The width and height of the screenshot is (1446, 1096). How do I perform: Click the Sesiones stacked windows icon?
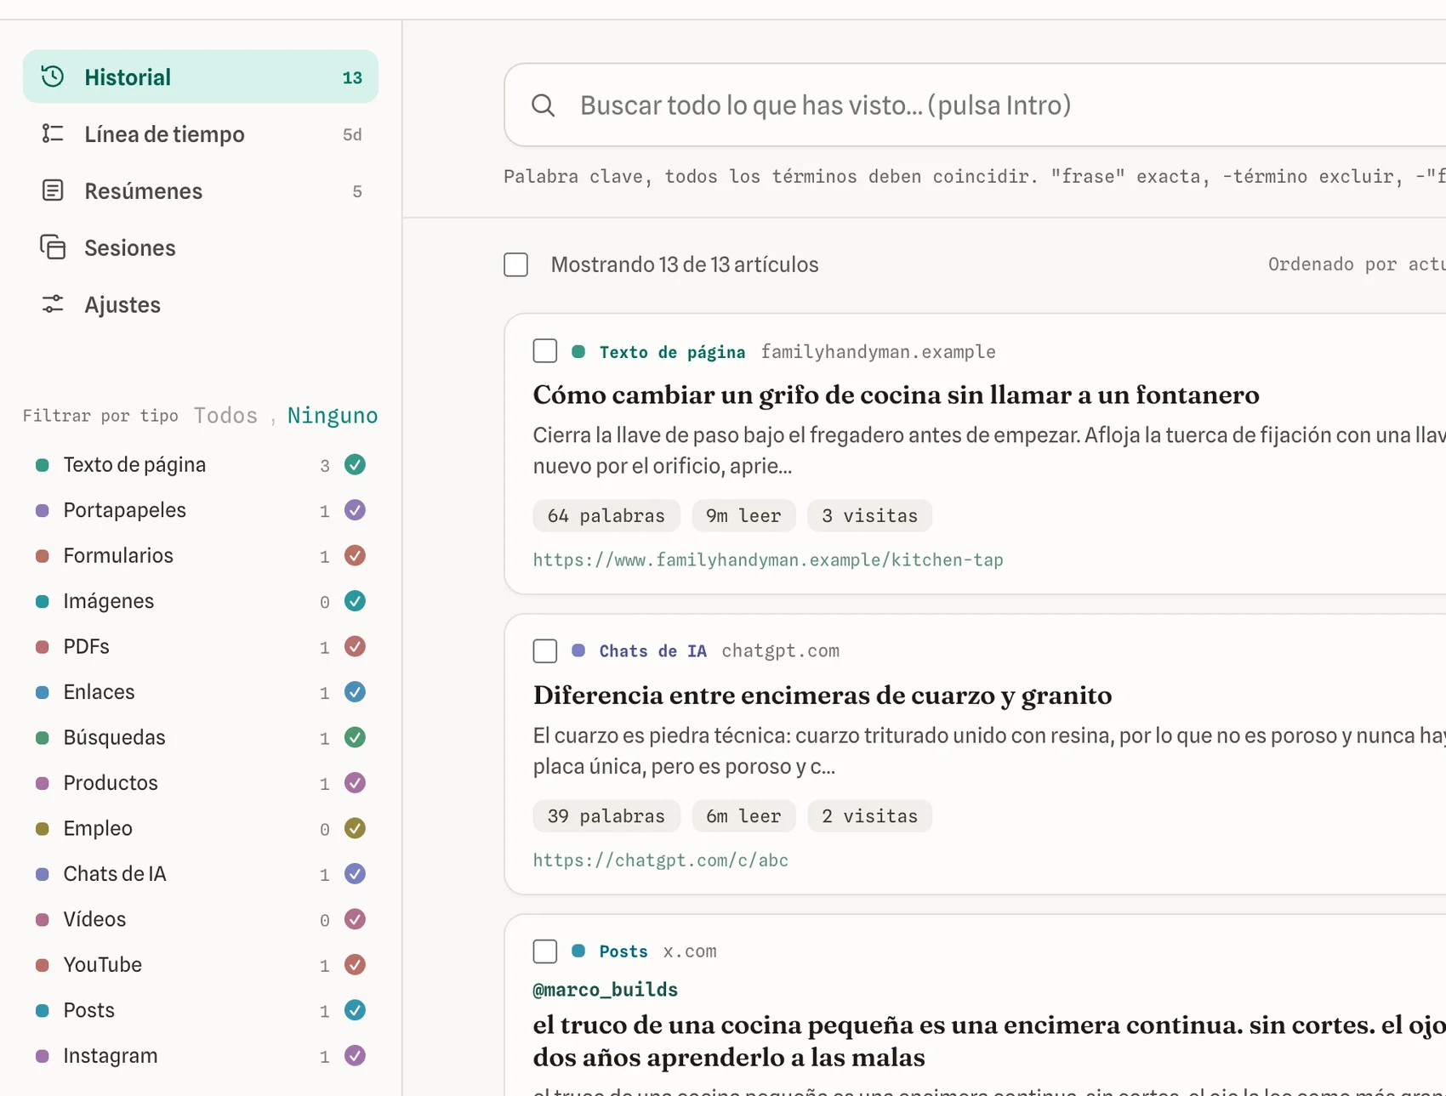click(53, 247)
